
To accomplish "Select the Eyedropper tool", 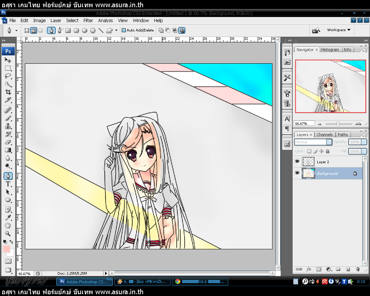I will [x=8, y=217].
